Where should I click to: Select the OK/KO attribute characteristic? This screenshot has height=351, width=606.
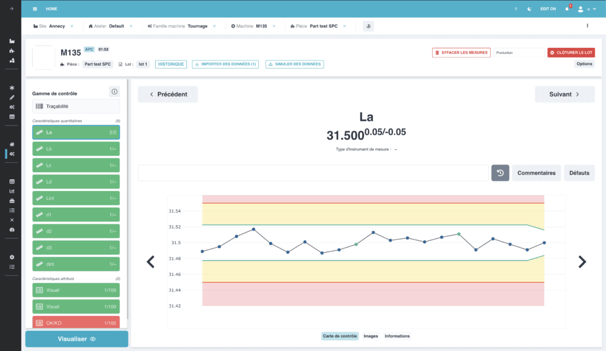[x=76, y=323]
